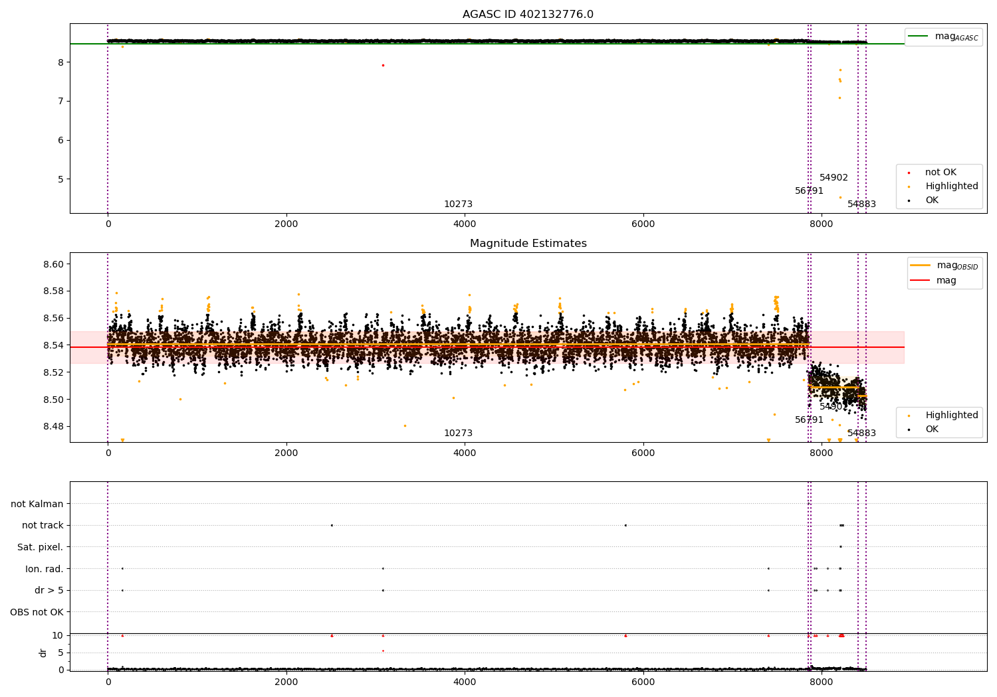Click the 'dr > 5' row label
Viewport: 997px width, 697px height.
click(49, 590)
